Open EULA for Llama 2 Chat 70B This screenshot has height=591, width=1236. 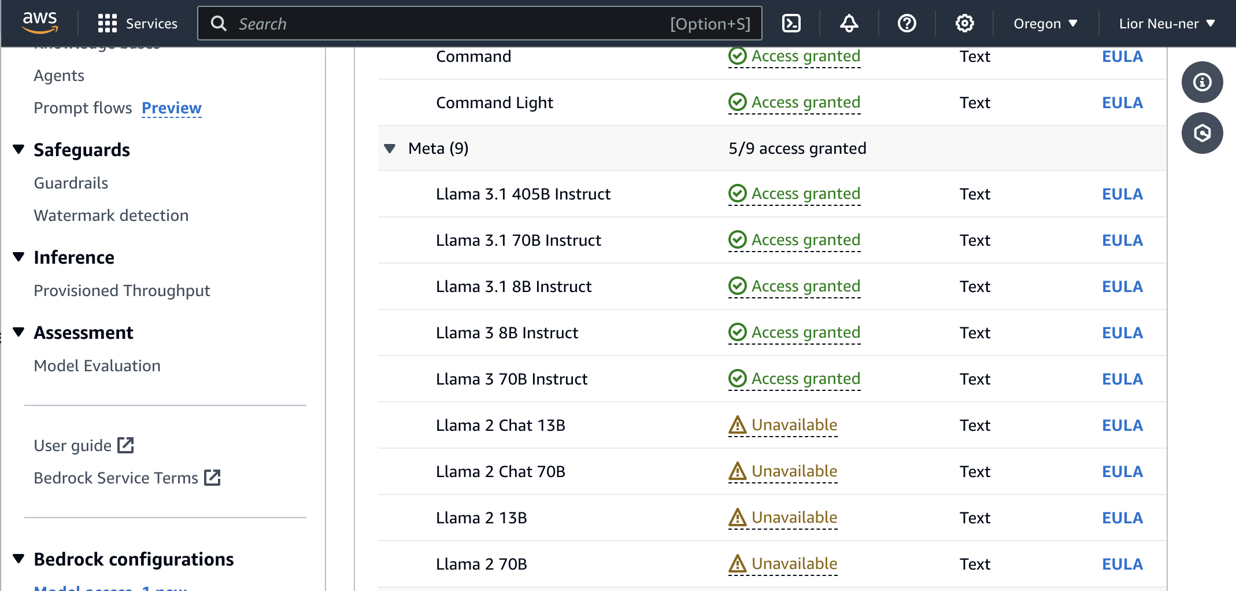pos(1122,471)
